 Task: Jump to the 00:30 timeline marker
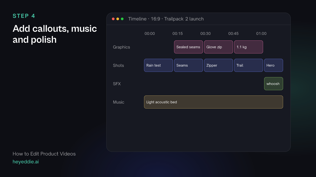pyautogui.click(x=205, y=34)
